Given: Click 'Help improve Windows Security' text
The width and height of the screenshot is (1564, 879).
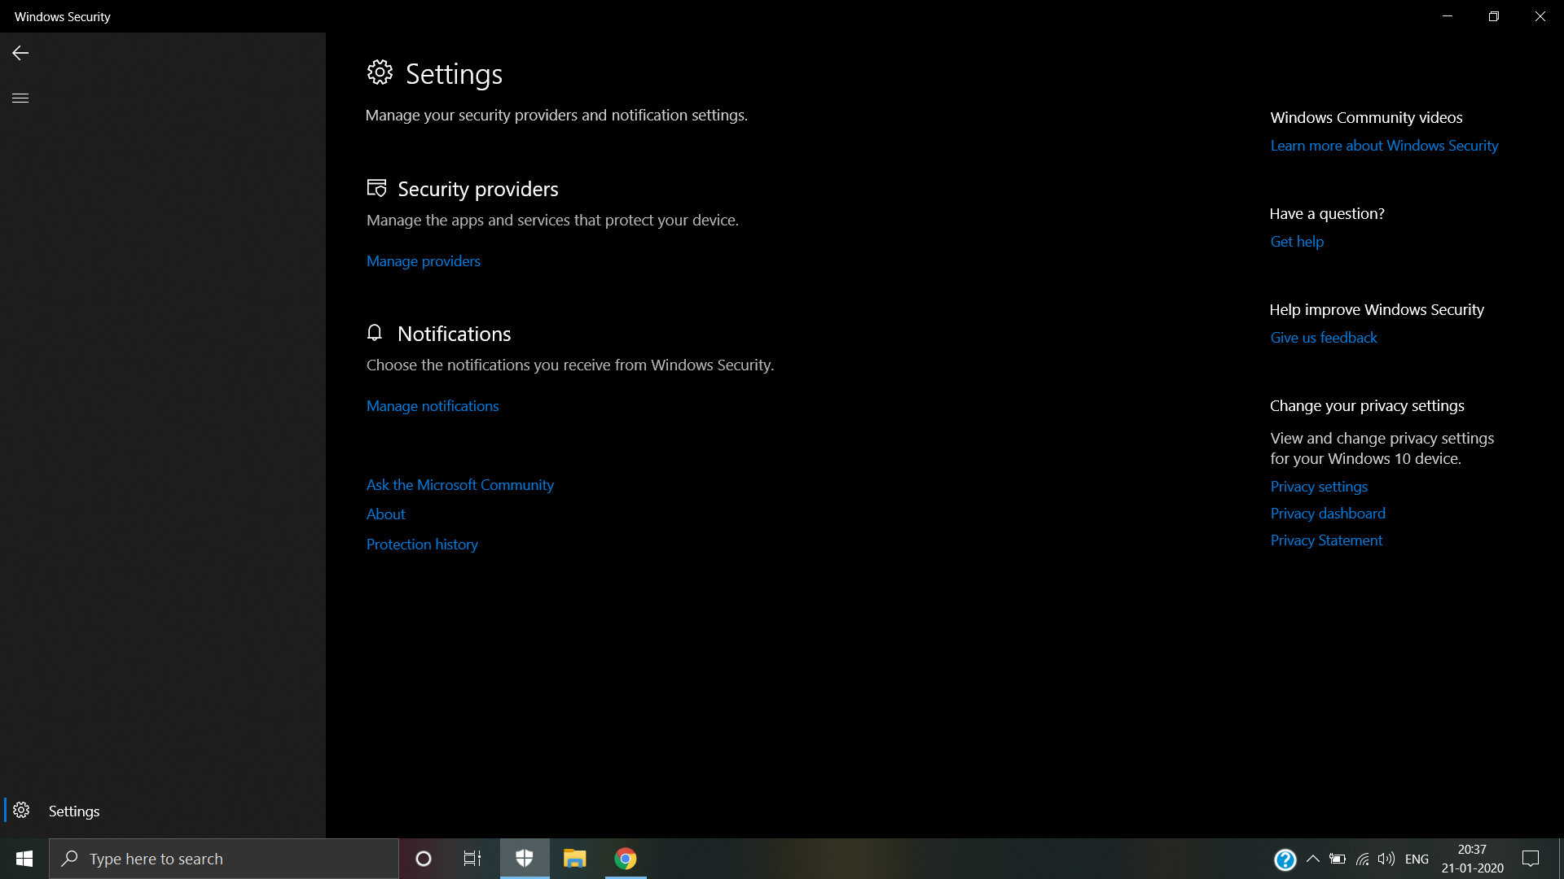Looking at the screenshot, I should pos(1377,309).
